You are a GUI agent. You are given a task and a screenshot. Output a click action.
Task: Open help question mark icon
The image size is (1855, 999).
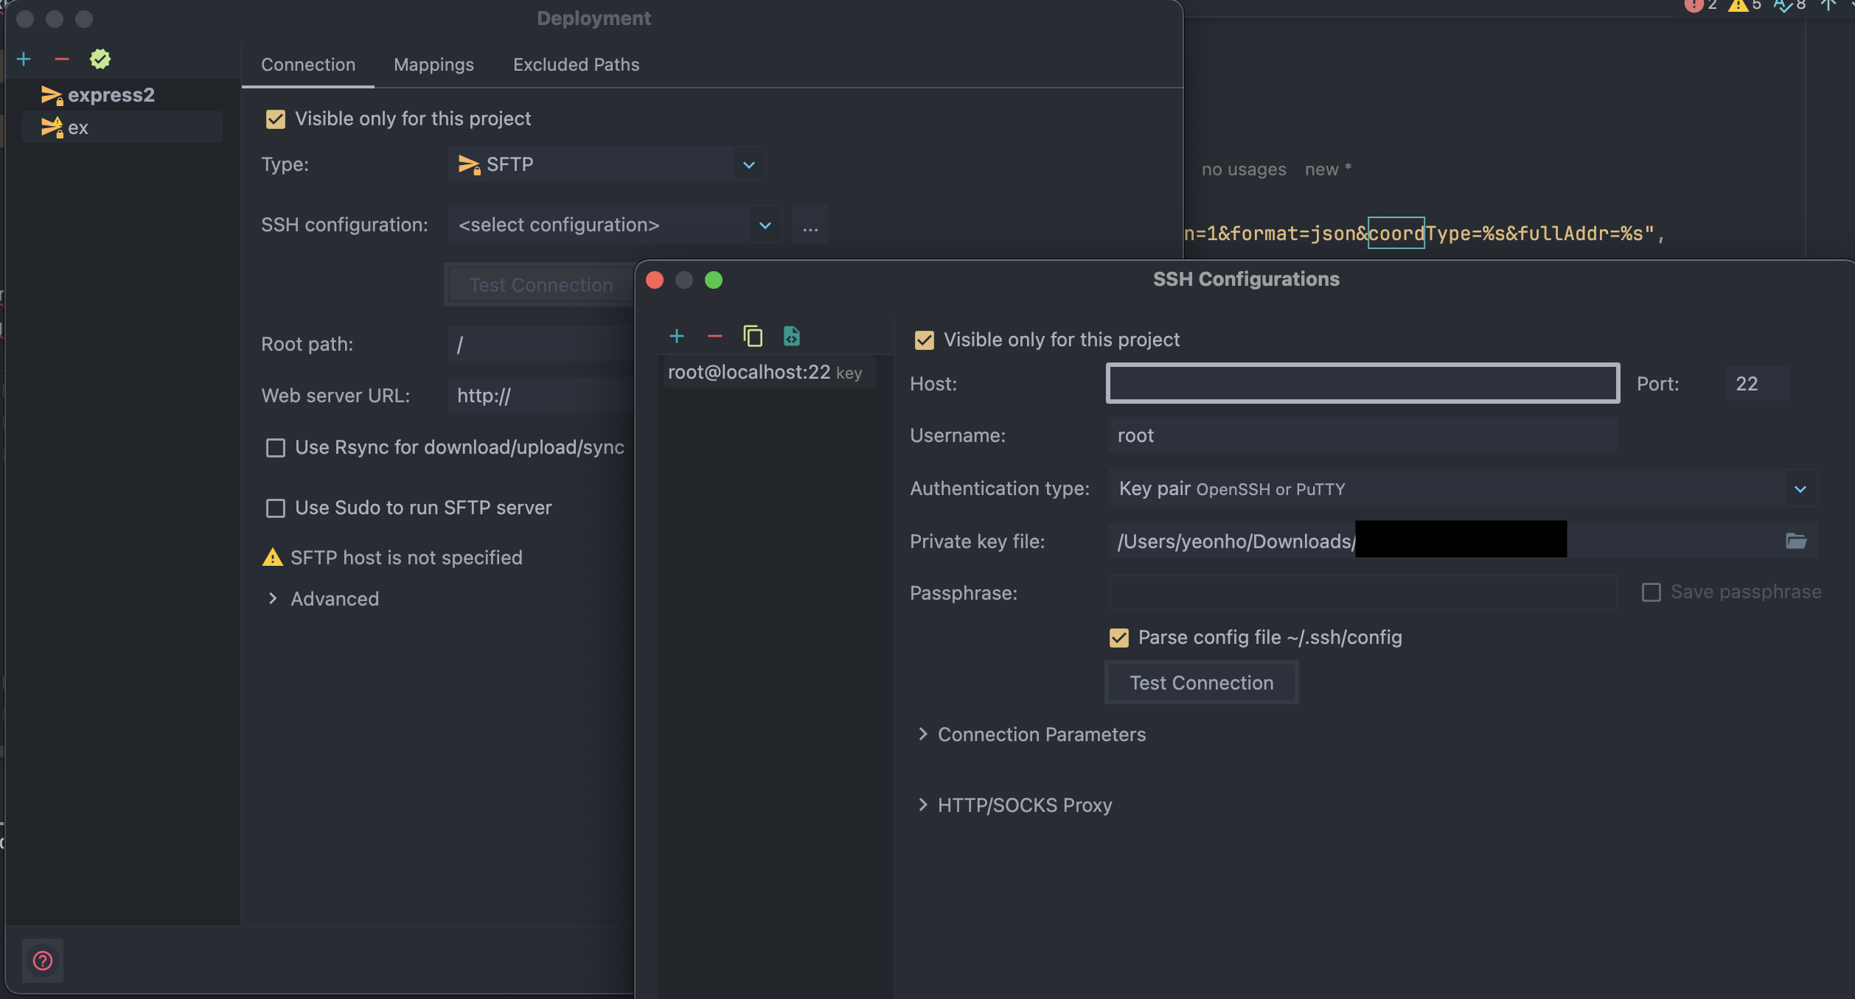(x=43, y=961)
